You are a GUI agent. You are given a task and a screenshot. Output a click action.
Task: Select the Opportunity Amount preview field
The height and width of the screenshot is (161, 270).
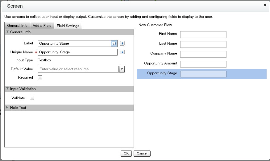point(203,64)
